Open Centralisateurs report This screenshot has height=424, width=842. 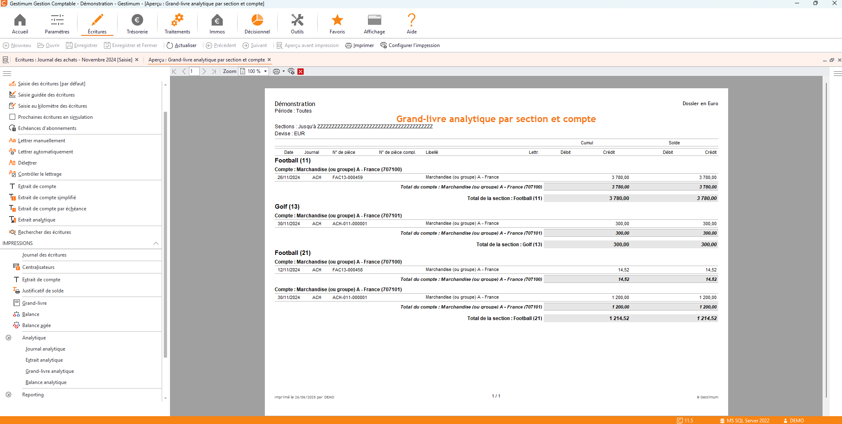click(x=38, y=267)
